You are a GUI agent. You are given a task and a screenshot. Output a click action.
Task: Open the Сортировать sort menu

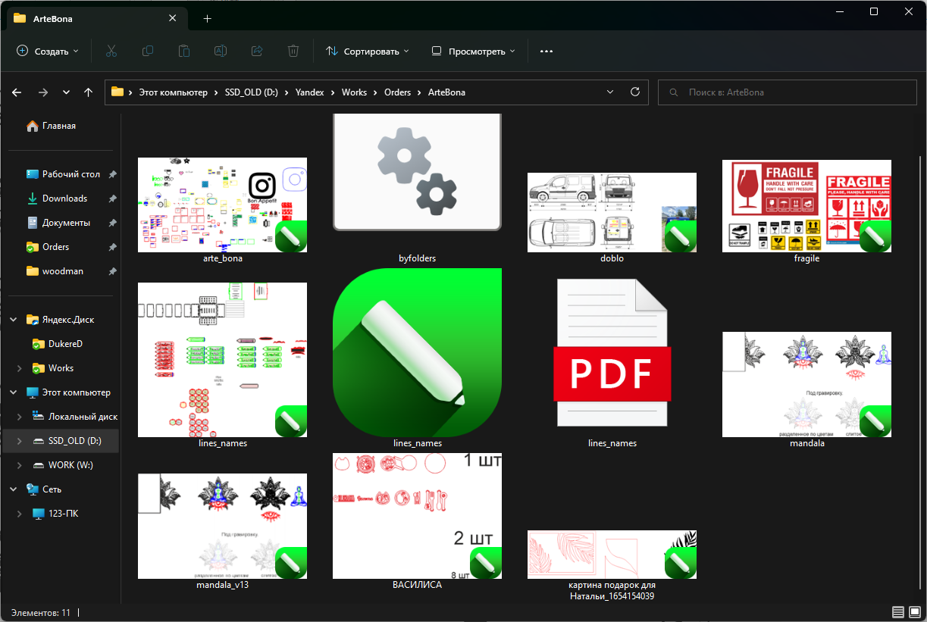368,51
